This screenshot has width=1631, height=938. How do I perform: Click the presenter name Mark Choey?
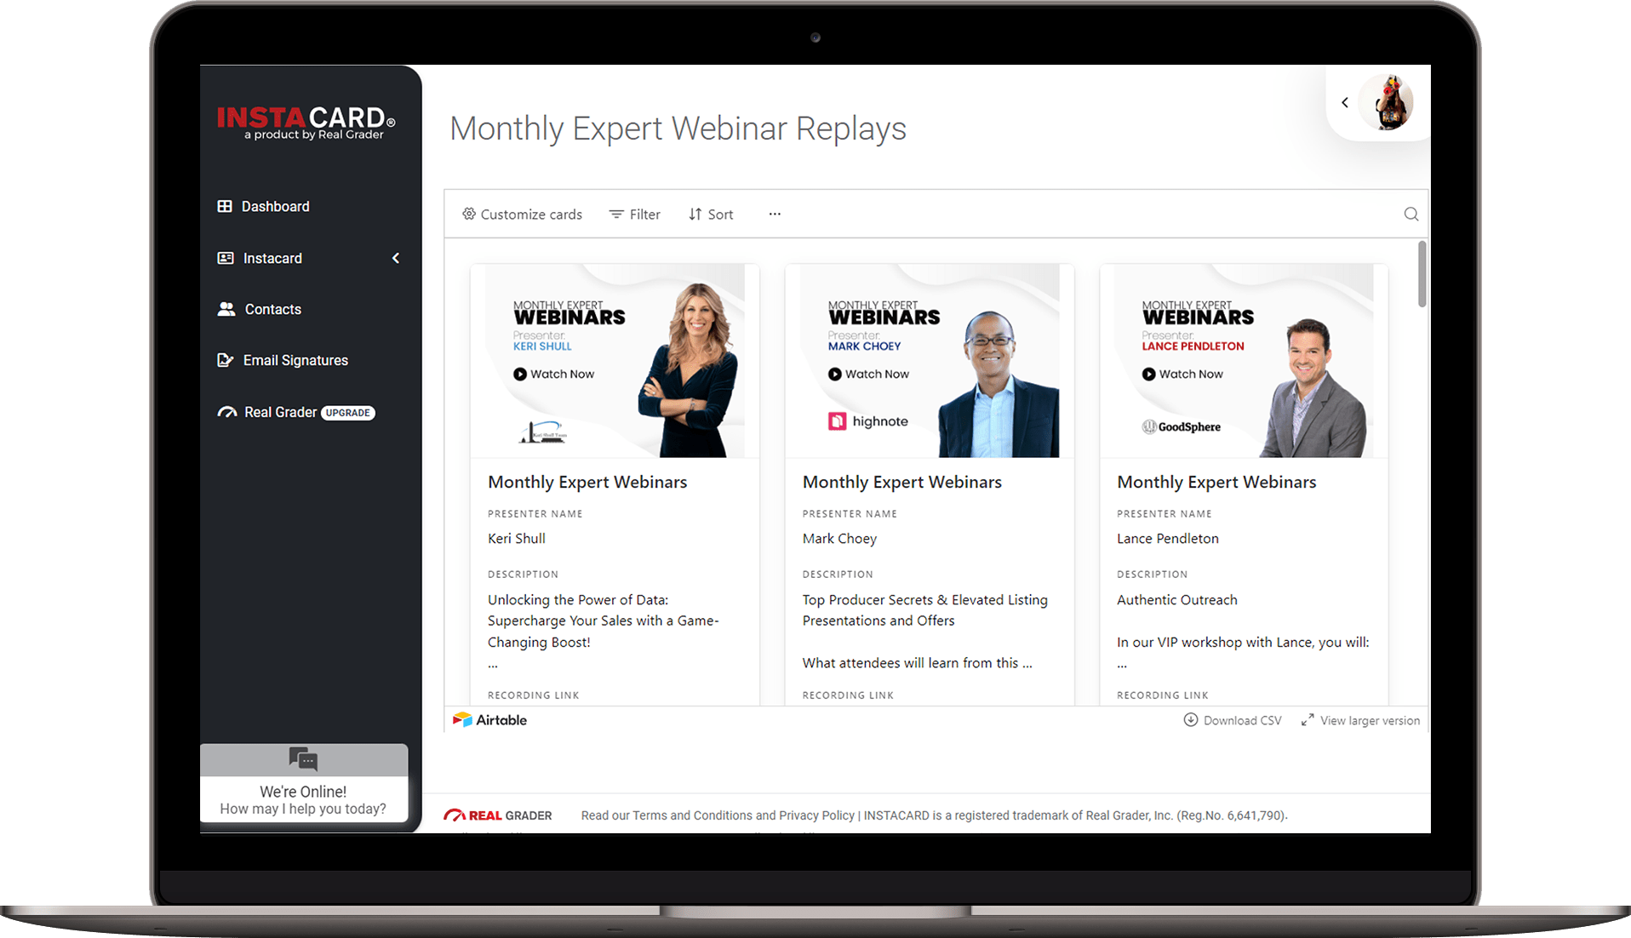(x=839, y=539)
